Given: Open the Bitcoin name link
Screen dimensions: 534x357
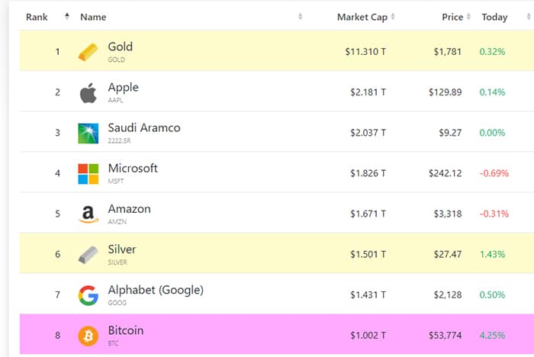Looking at the screenshot, I should coord(126,330).
